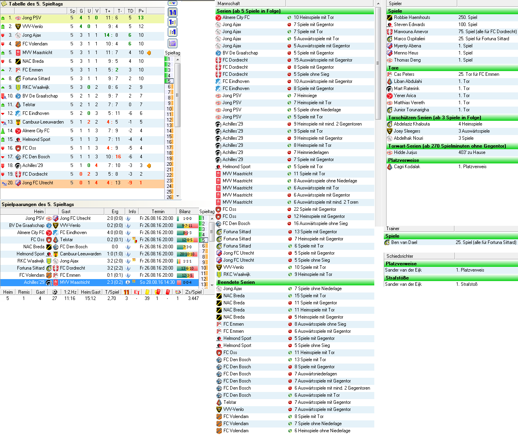Viewport: 518px width, 435px height.
Task: Switch to home table with right digit greyed
Action: (173, 22)
